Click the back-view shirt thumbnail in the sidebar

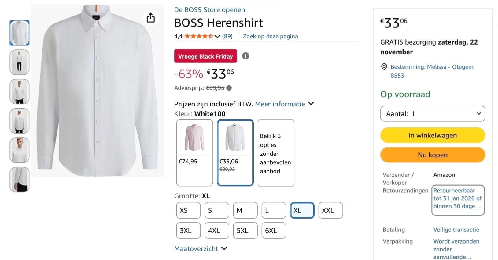pyautogui.click(x=19, y=121)
